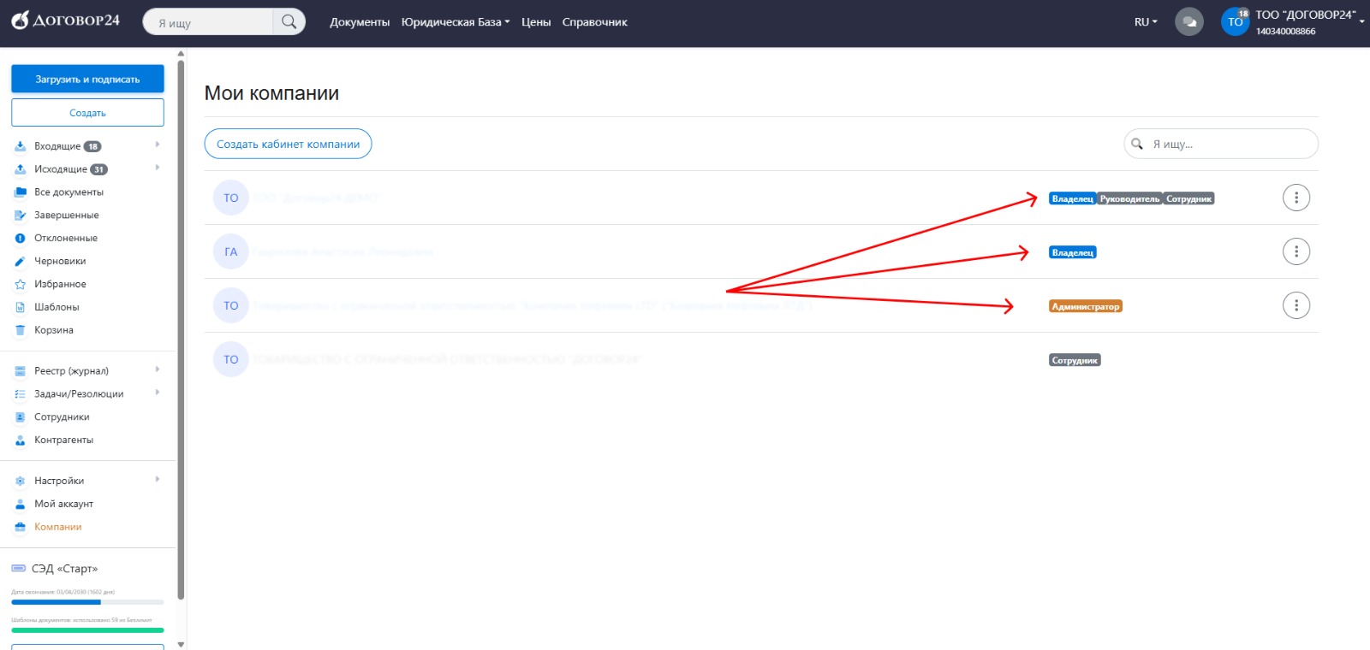Open the Юридическая База dropdown
Screen dimensions: 1370x650
pyautogui.click(x=455, y=22)
